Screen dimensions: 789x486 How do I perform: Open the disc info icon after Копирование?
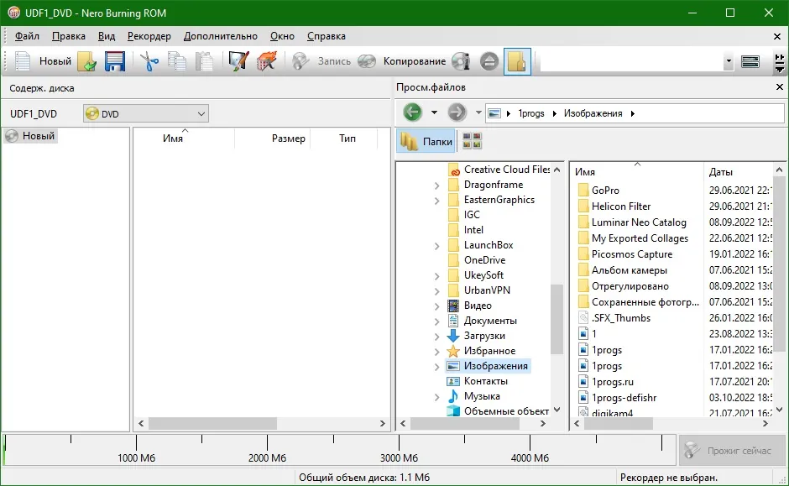pos(461,61)
